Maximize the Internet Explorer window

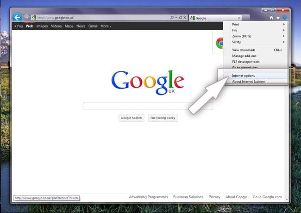click(273, 10)
